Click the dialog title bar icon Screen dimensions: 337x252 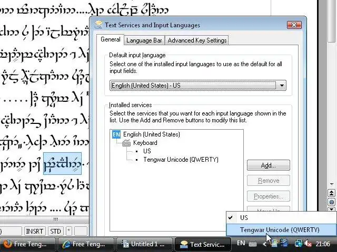(x=98, y=25)
